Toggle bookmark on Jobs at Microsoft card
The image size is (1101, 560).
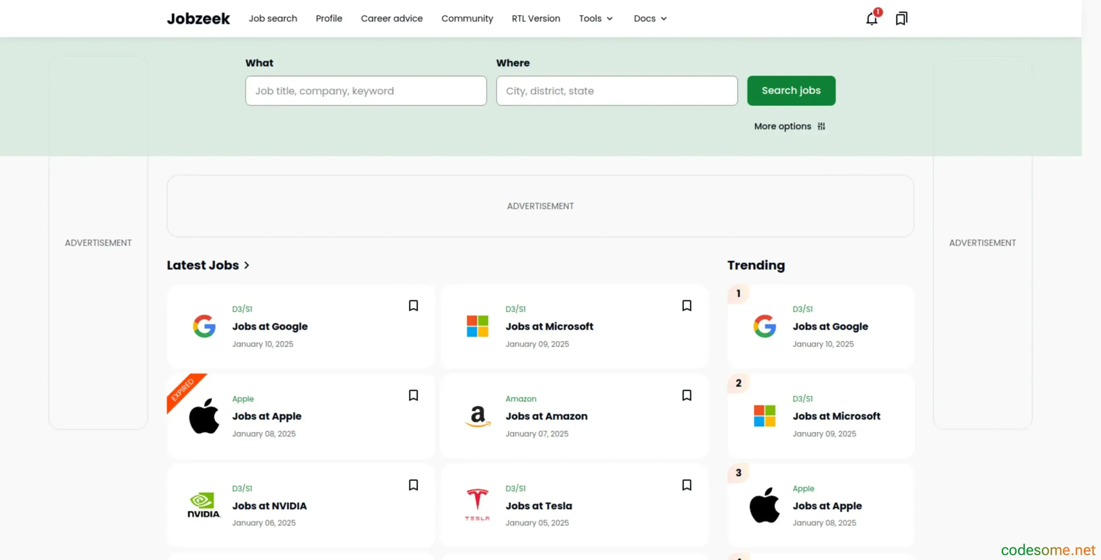tap(686, 306)
